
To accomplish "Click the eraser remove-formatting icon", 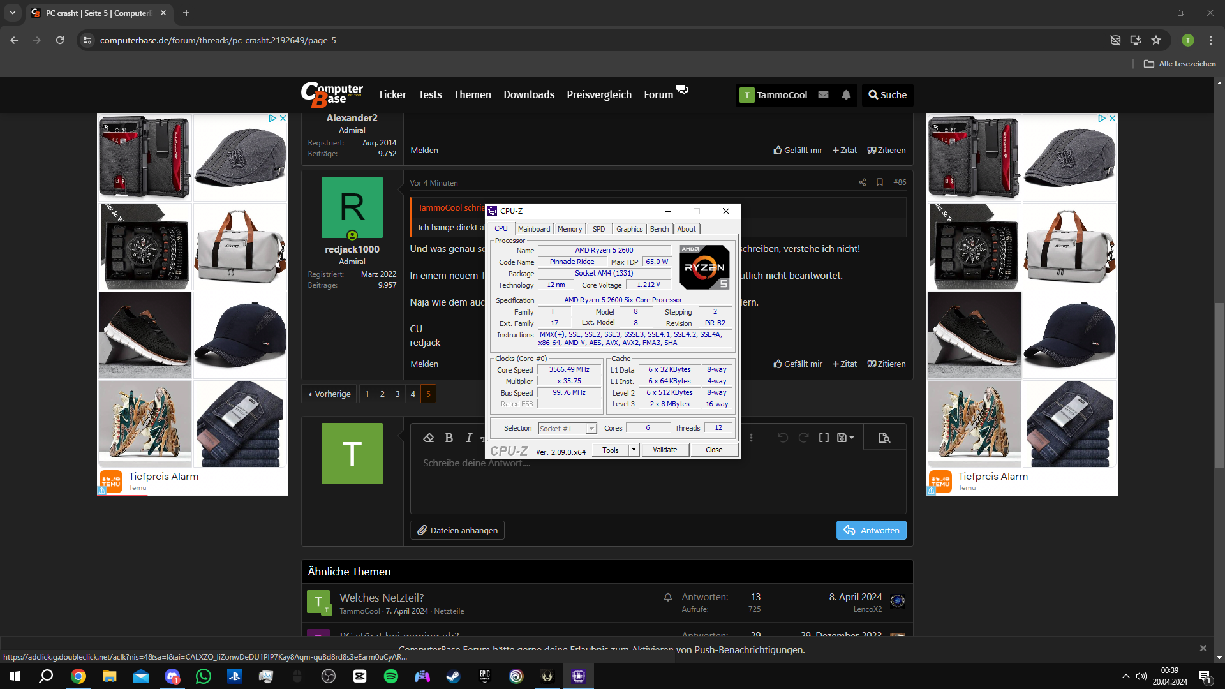I will pos(429,438).
